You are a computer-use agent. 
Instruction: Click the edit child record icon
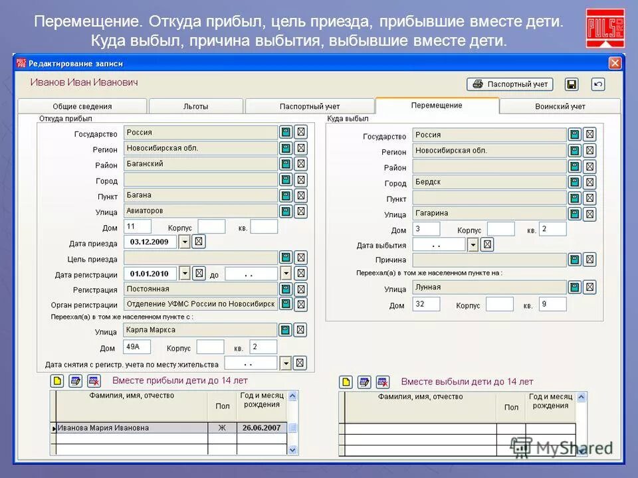(x=75, y=380)
